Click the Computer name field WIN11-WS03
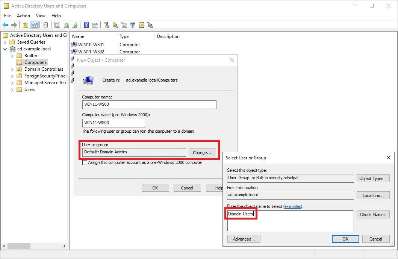 coord(149,105)
